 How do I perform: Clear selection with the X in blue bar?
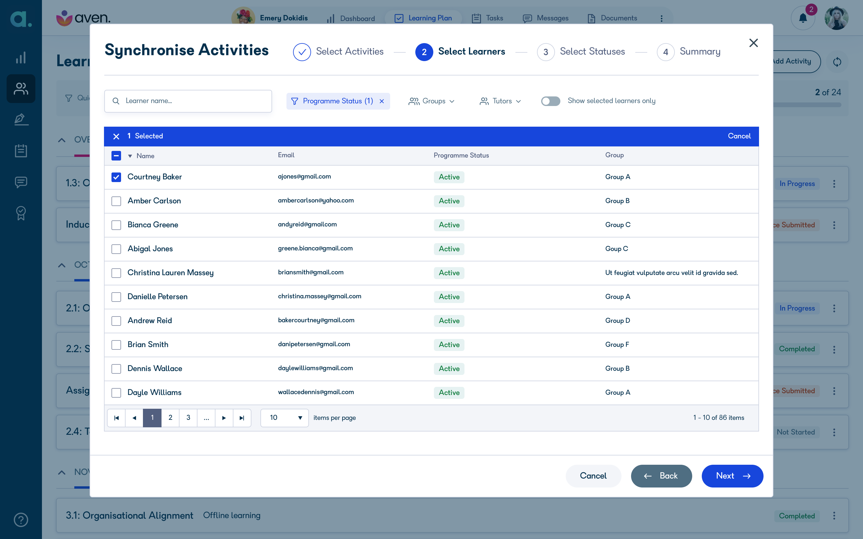pyautogui.click(x=116, y=136)
